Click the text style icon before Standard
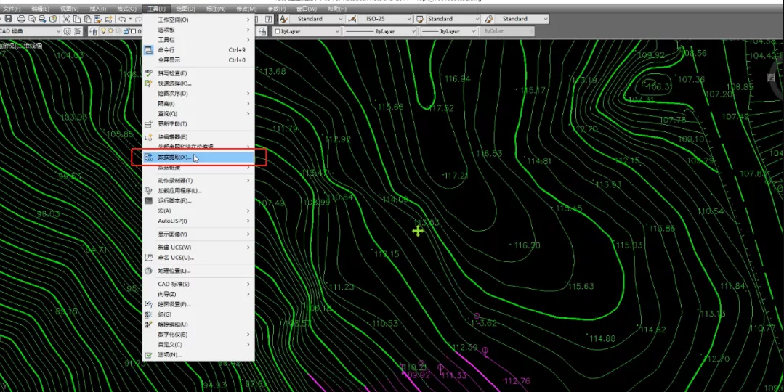The height and width of the screenshot is (392, 784). point(283,19)
